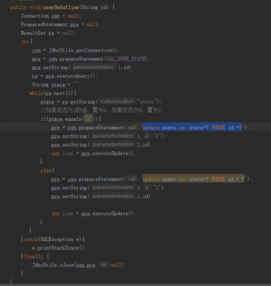Screen dimensions: 271x286
Task: Click the Chinese comment line
Action: click(101, 110)
